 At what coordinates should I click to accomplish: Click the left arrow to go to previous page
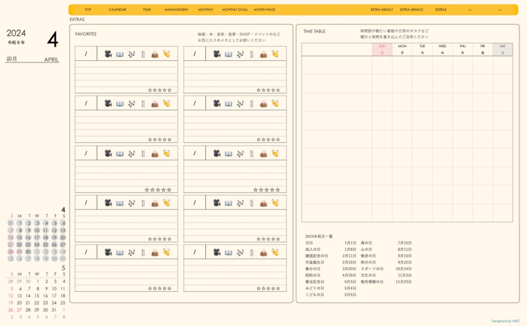click(x=470, y=9)
